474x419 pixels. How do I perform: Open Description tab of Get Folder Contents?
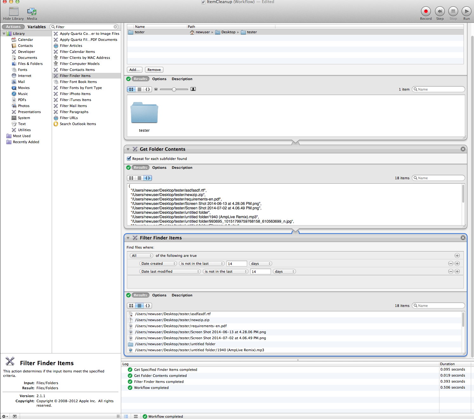[x=182, y=168]
